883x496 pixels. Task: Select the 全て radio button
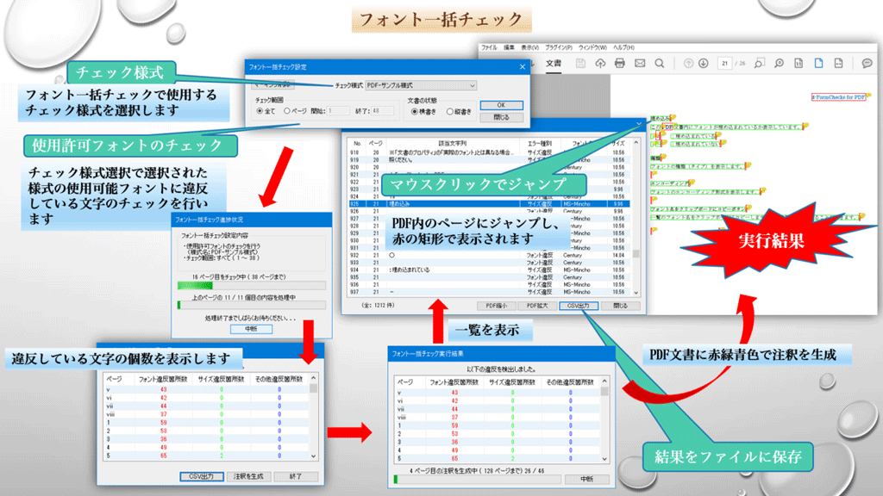pos(261,111)
